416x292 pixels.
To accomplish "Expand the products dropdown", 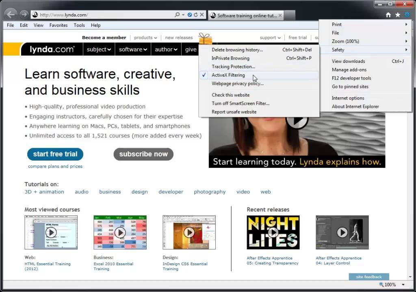I will click(x=145, y=38).
